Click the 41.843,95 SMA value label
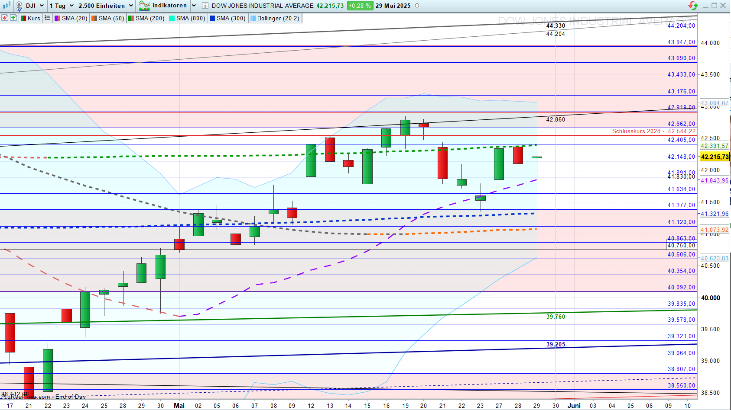The image size is (731, 410). pos(715,180)
